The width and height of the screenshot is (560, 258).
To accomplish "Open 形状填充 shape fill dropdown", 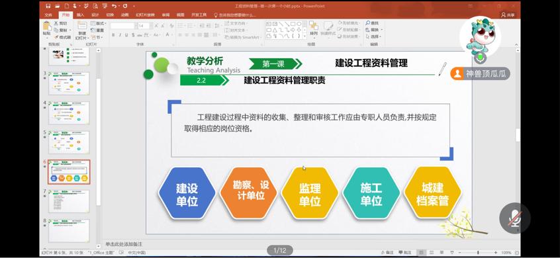I will coord(350,23).
